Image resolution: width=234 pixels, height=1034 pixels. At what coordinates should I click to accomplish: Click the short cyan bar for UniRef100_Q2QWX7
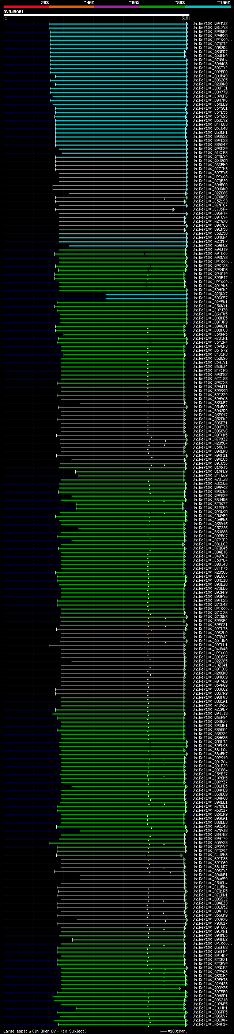(147, 294)
